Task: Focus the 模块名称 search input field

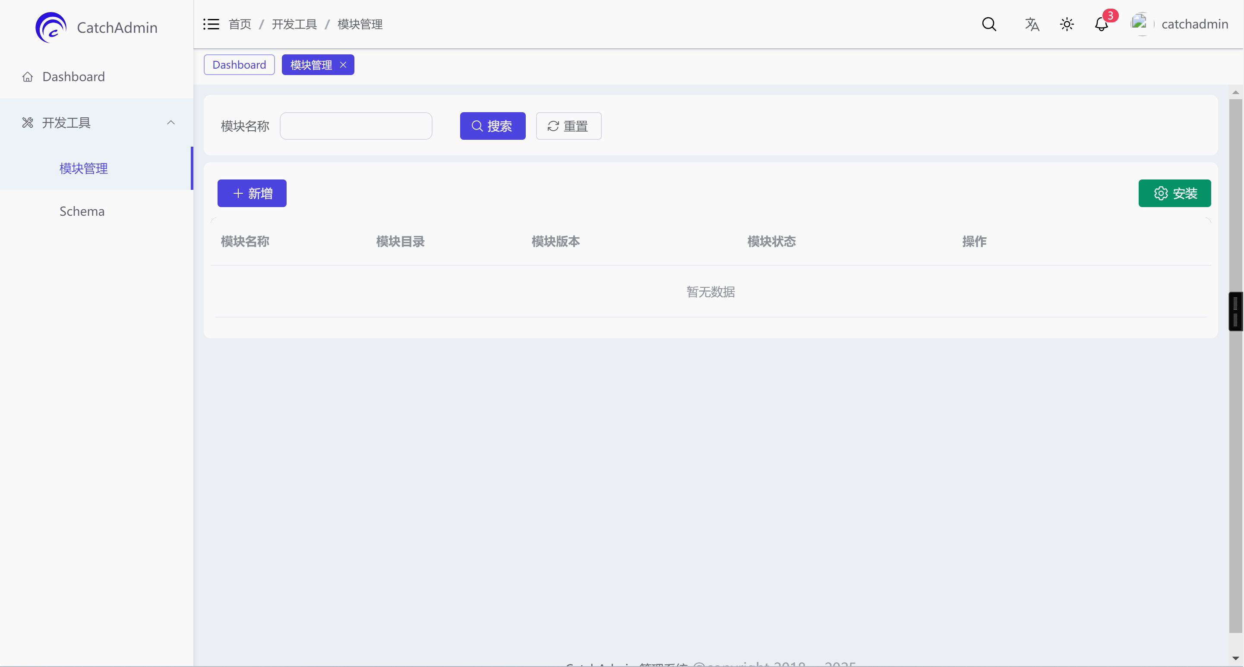Action: pos(356,126)
